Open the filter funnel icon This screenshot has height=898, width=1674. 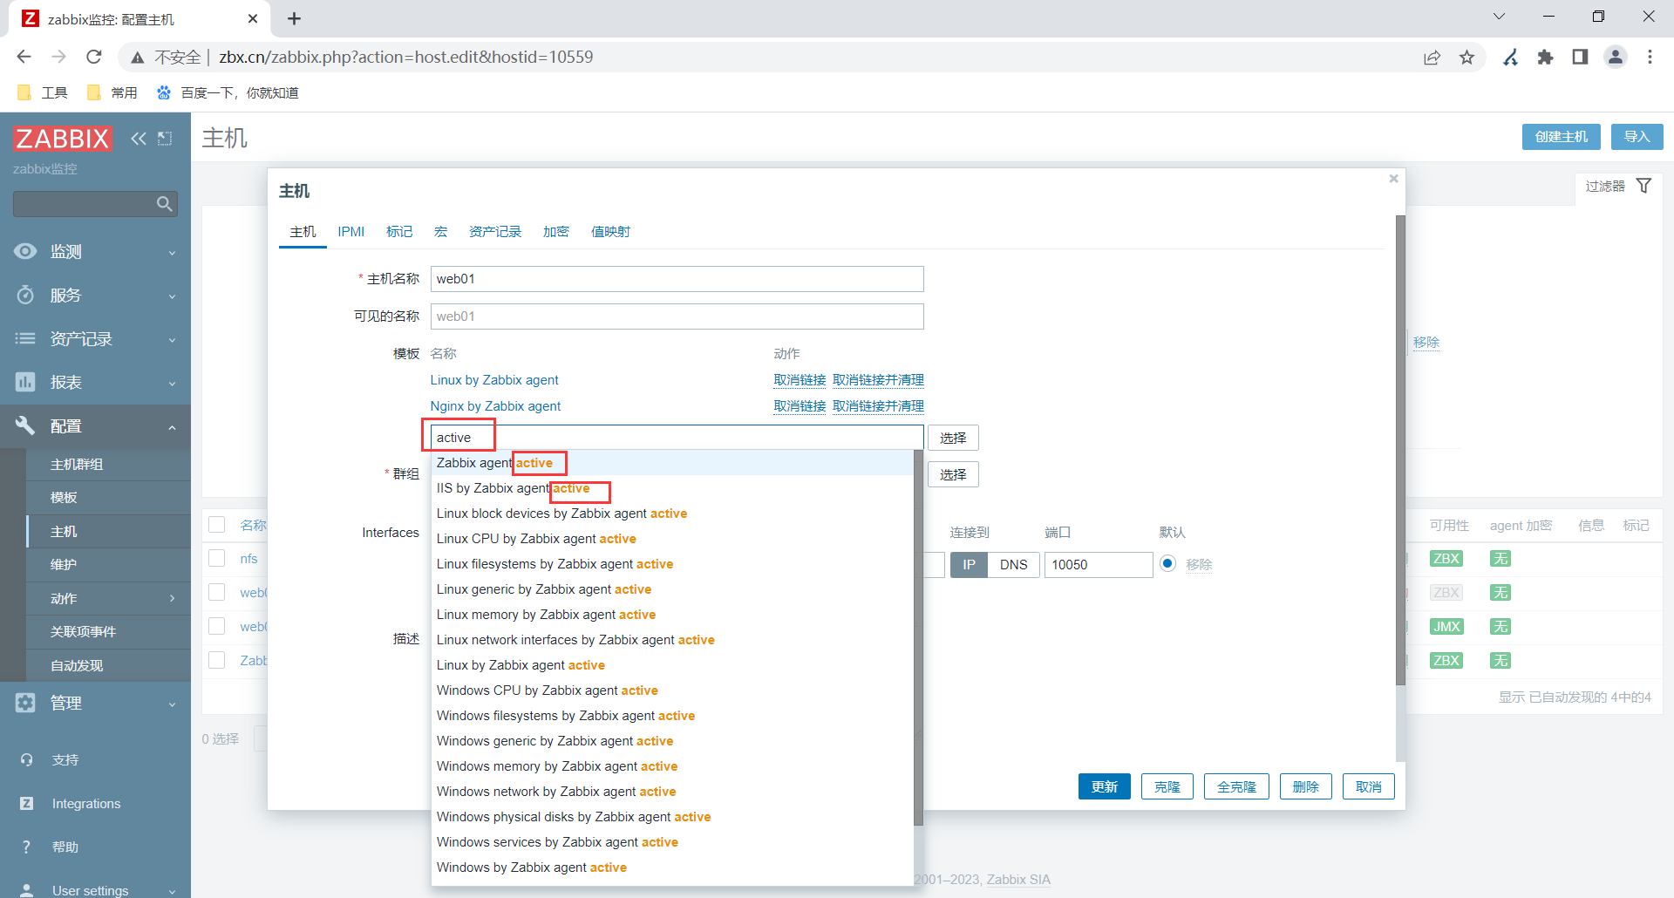pos(1643,186)
